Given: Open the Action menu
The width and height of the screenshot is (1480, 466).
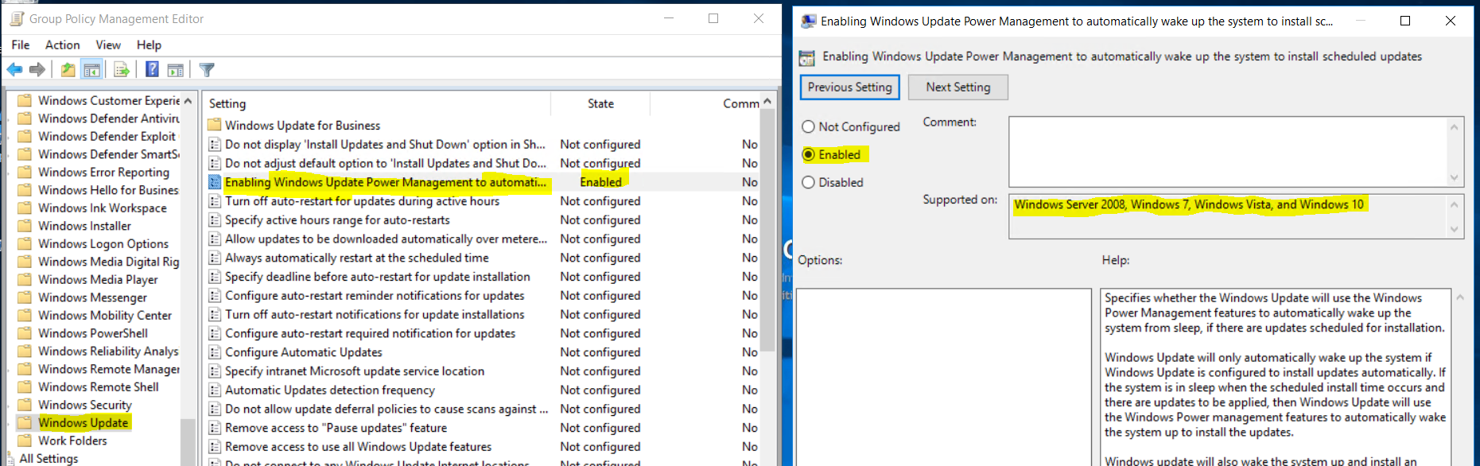Looking at the screenshot, I should pyautogui.click(x=62, y=45).
